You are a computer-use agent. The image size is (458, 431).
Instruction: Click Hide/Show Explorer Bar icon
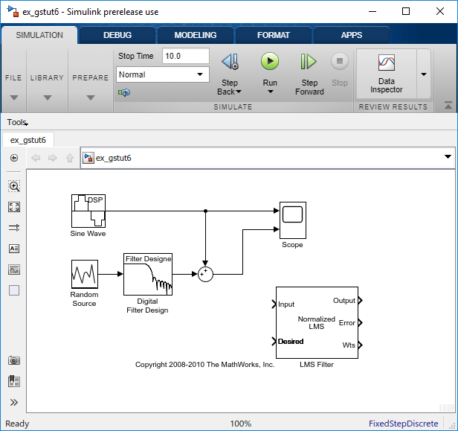click(x=14, y=158)
